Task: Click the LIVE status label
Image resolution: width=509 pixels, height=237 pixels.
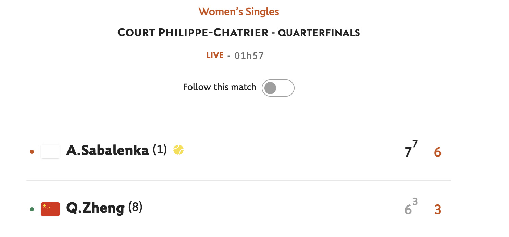Action: [215, 55]
